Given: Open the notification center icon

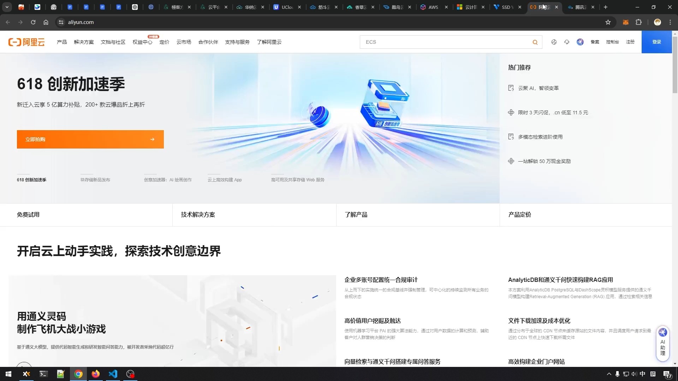Looking at the screenshot, I should click(667, 374).
